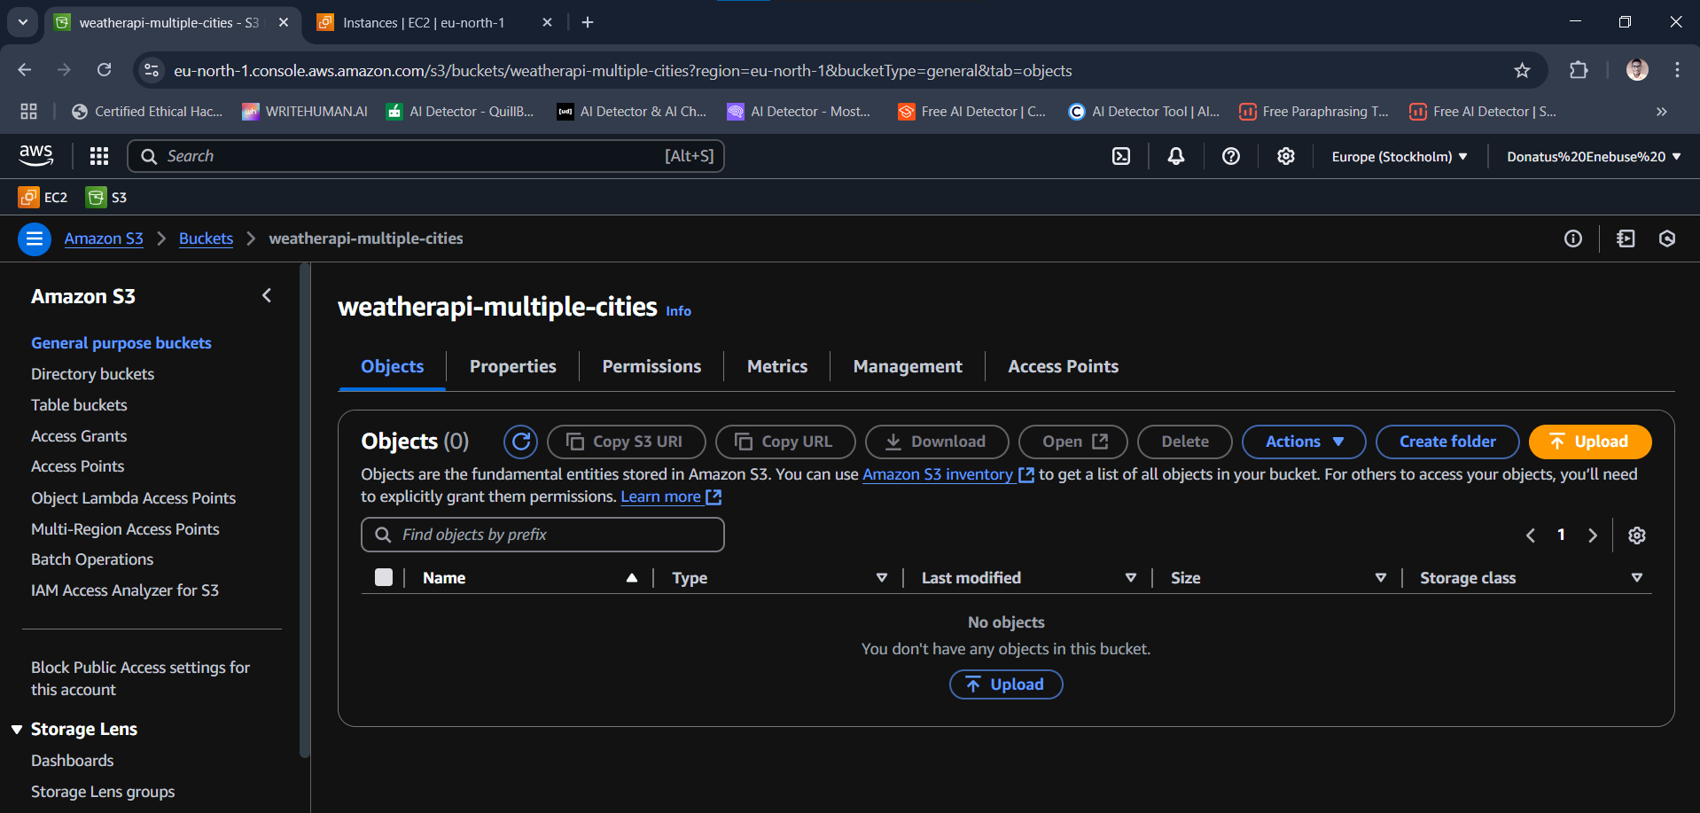Open AWS console settings gear
Screen dimensions: 1700x813
pos(1286,156)
